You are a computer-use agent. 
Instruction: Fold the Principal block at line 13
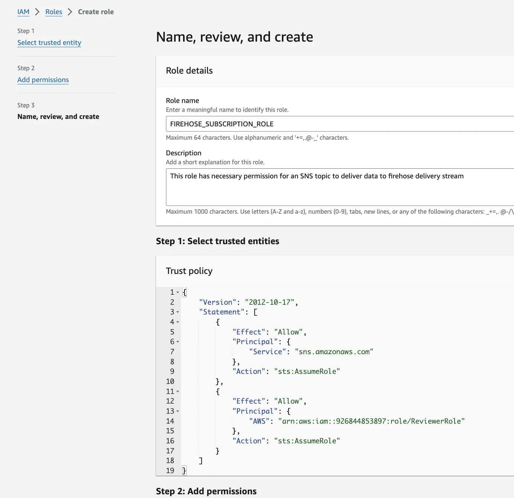pyautogui.click(x=178, y=411)
